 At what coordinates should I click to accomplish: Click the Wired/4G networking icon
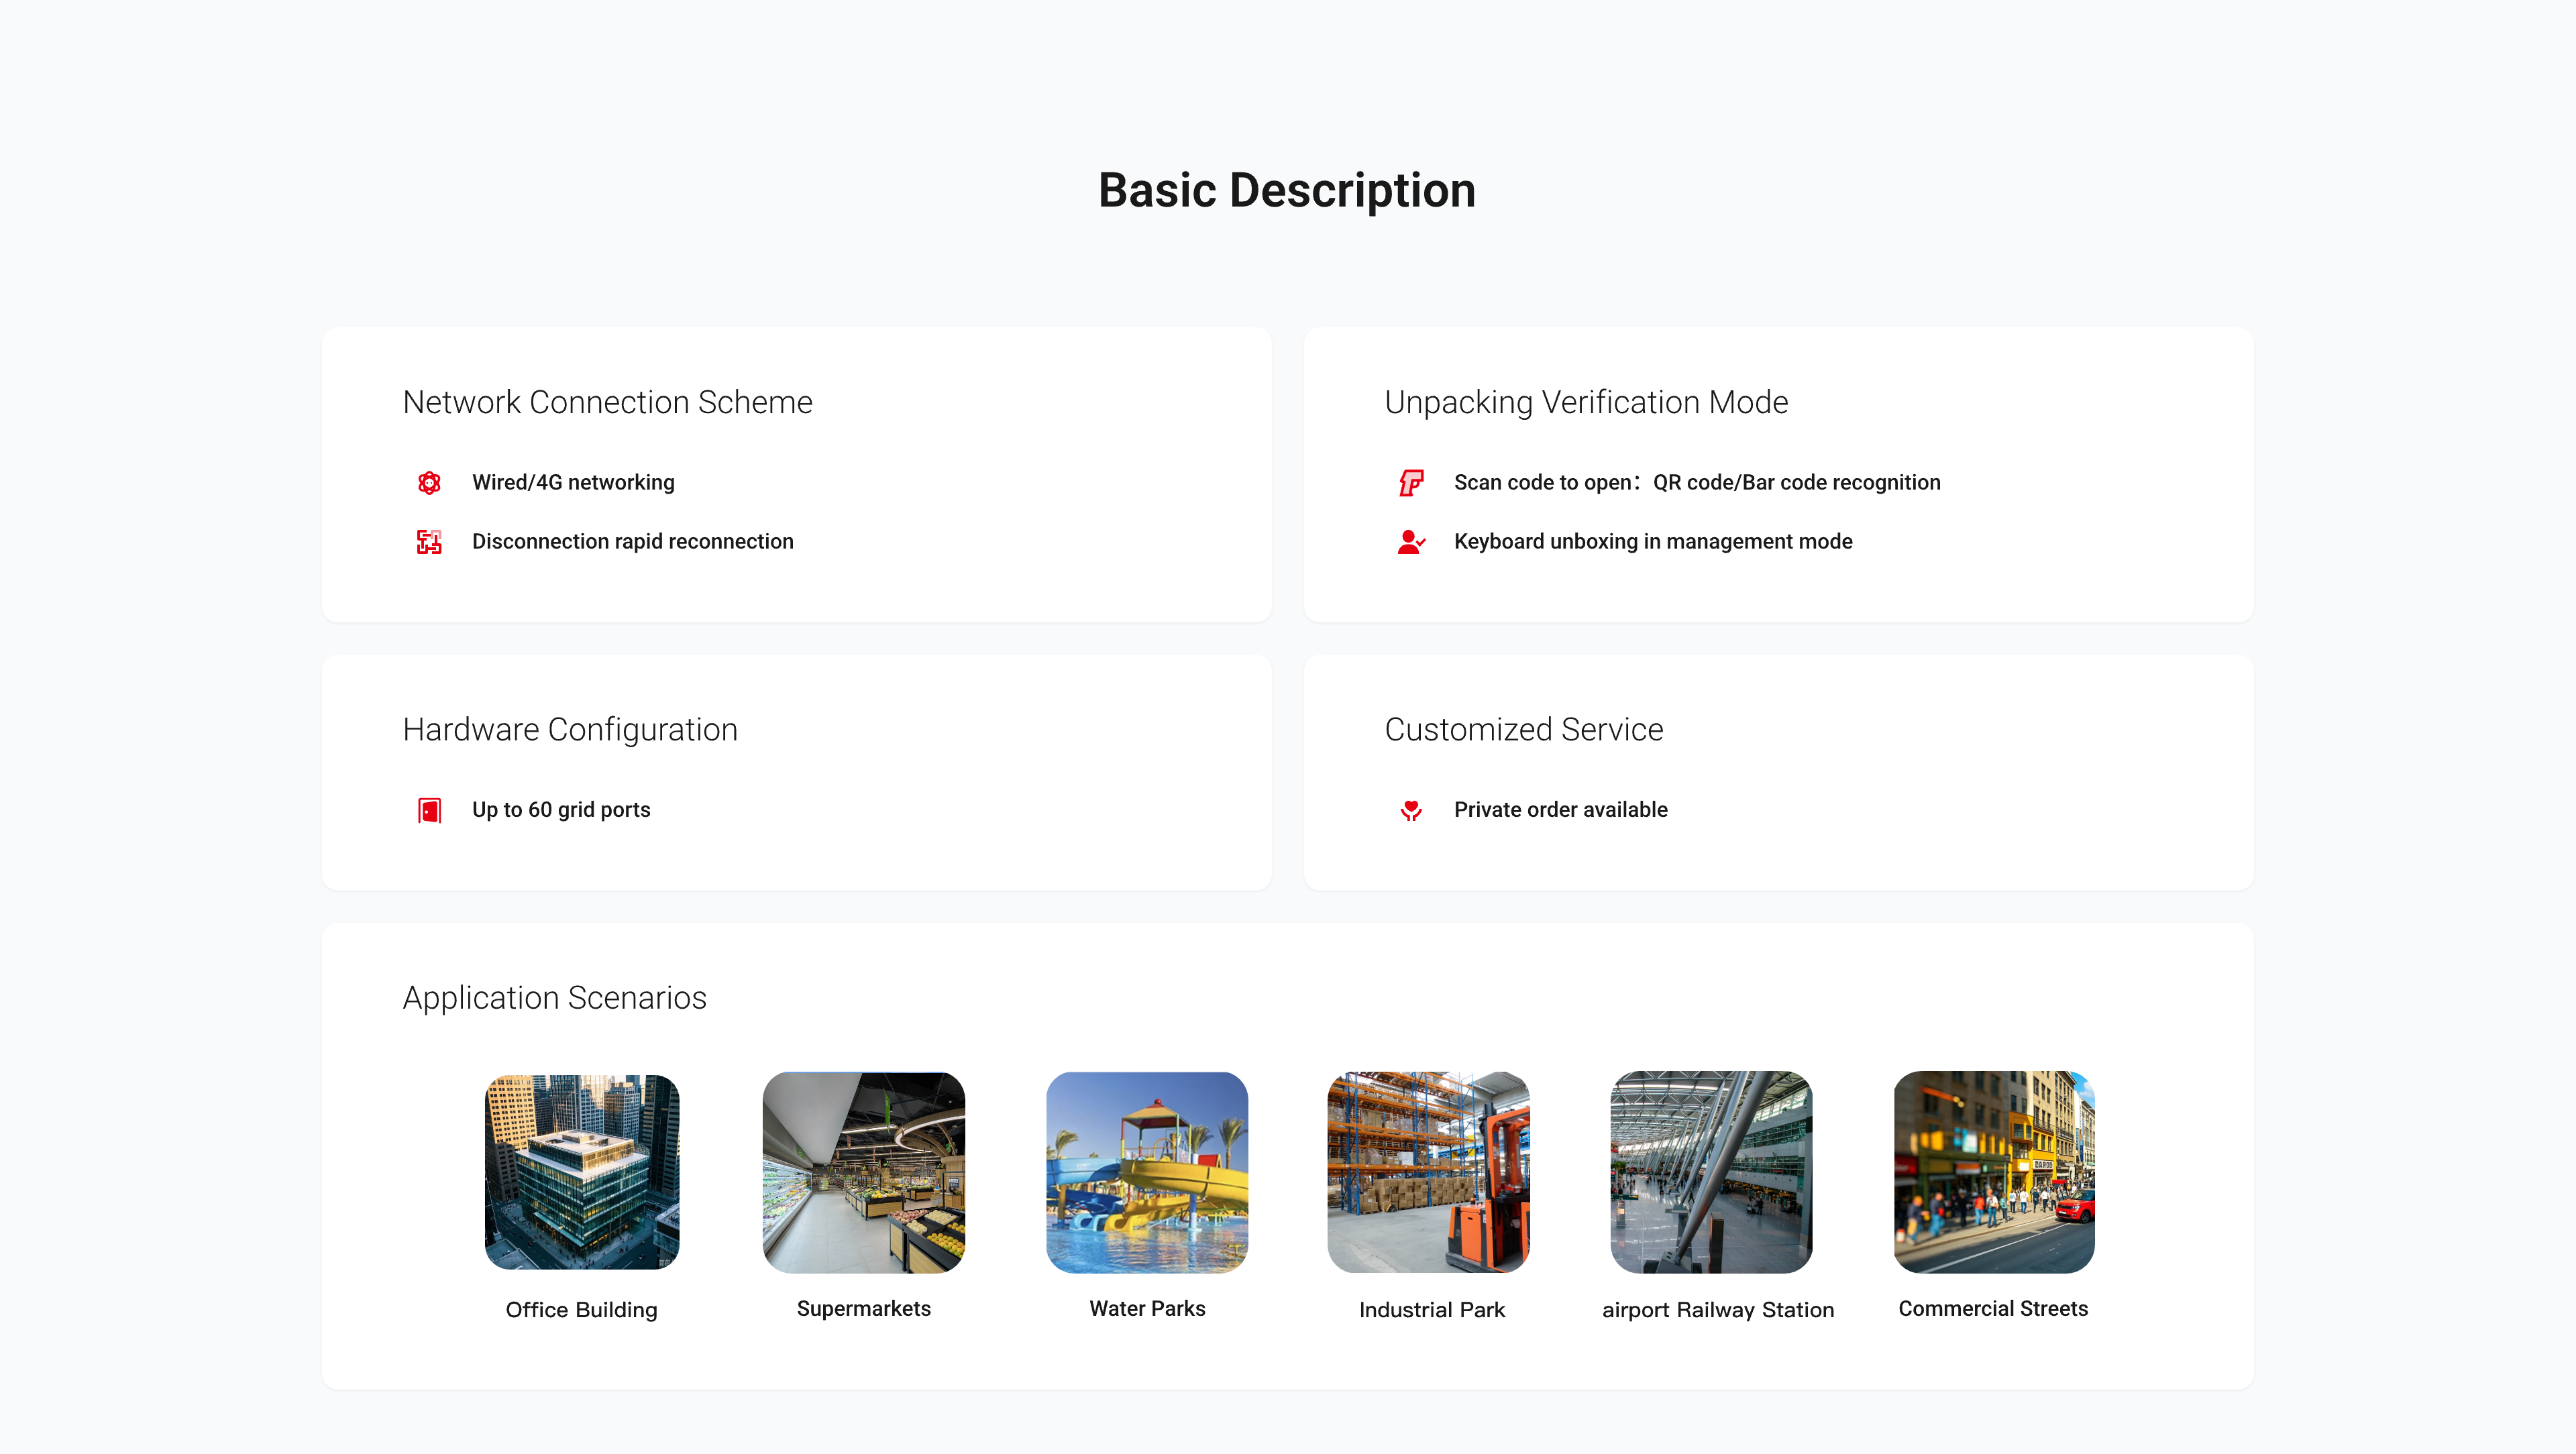click(429, 483)
